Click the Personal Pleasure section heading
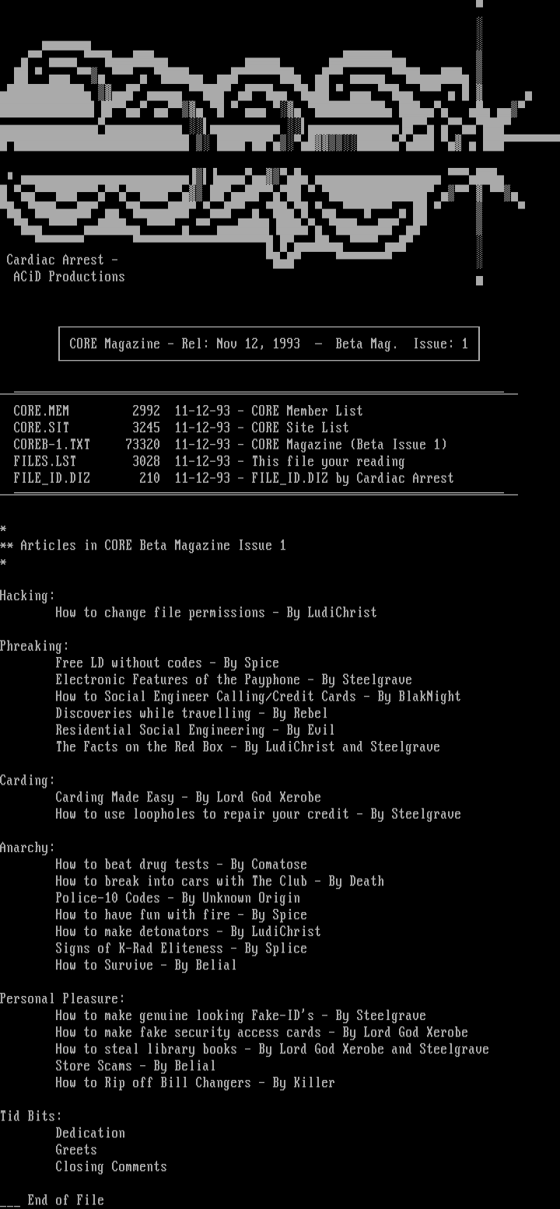This screenshot has height=1209, width=560. [62, 999]
